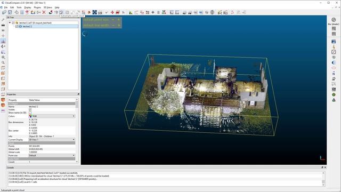The width and height of the screenshot is (341, 192).
Task: Click the 'loaded successfully' Console log line
Action: point(43,173)
